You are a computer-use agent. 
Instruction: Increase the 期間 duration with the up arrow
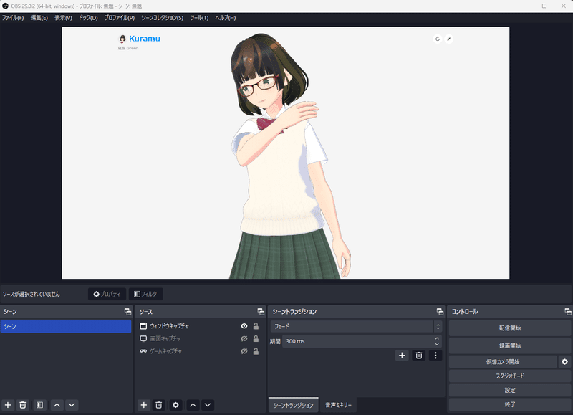(437, 338)
